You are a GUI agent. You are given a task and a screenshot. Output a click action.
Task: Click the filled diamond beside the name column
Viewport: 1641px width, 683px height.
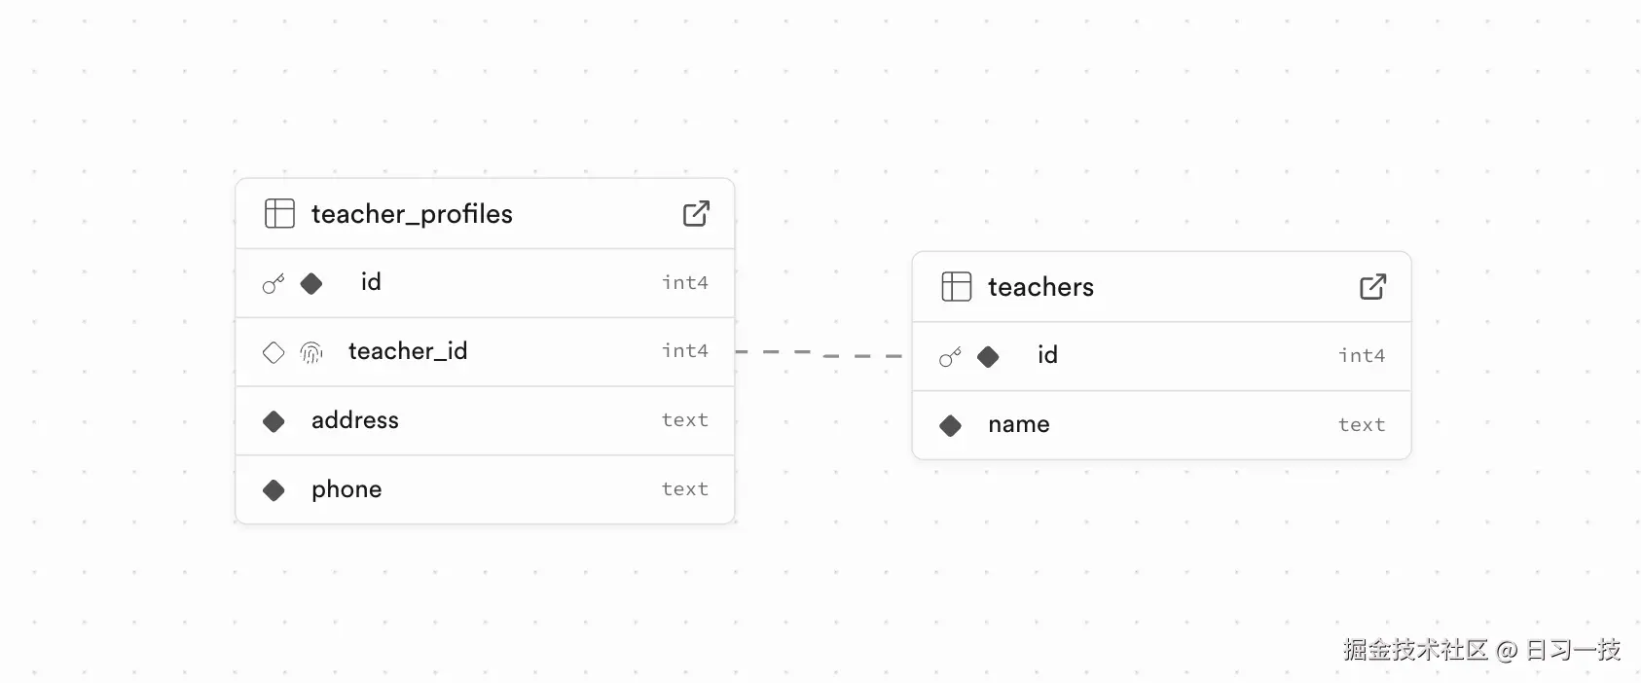949,425
